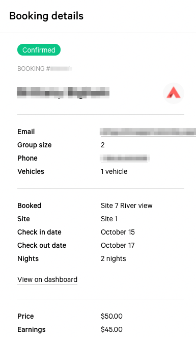Viewport: 196px width, 337px height.
Task: Select the Site 7 River view text
Action: (126, 205)
